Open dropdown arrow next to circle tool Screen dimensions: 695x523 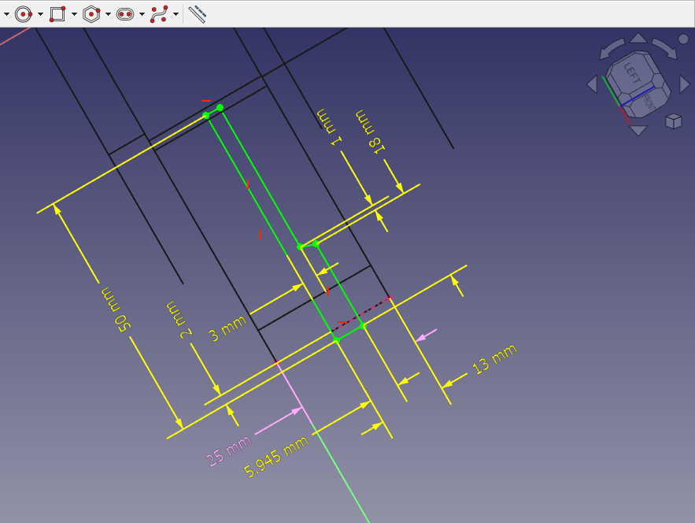(40, 14)
